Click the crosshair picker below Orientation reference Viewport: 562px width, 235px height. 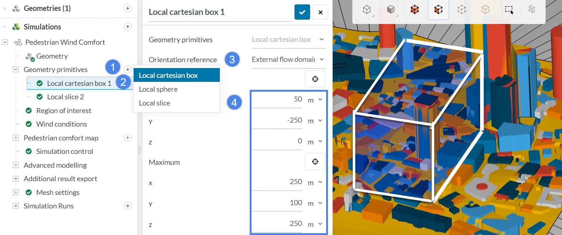pyautogui.click(x=315, y=79)
